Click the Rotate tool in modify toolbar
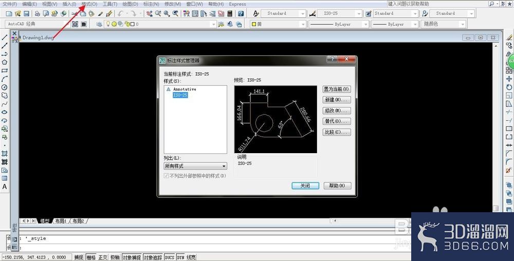The width and height of the screenshot is (514, 261). (x=509, y=87)
